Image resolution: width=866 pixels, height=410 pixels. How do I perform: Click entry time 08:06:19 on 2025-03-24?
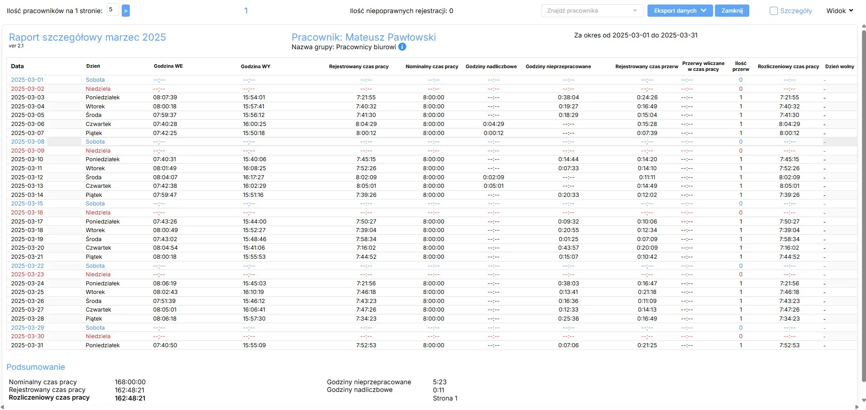tap(165, 284)
